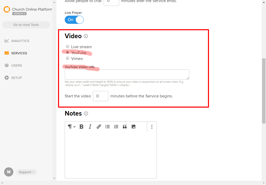Insert a numbered list in Notes
The height and width of the screenshot is (185, 266).
(x=116, y=127)
